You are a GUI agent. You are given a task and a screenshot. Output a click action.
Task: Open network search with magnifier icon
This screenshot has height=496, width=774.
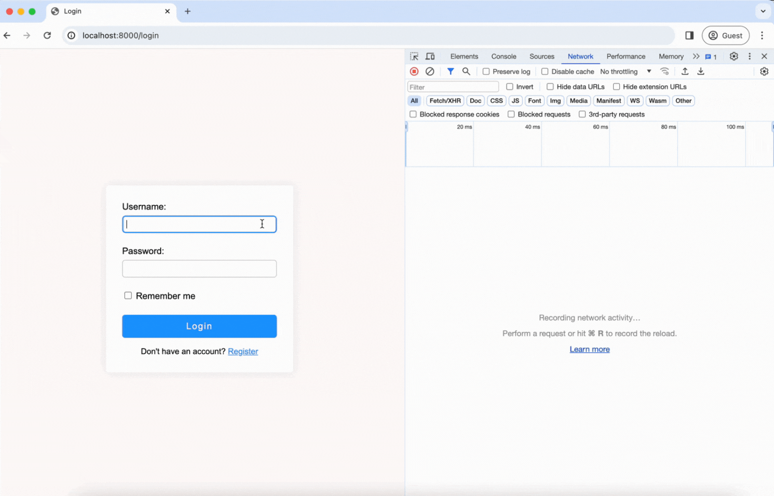click(466, 71)
